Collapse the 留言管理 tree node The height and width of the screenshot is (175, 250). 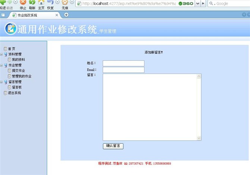[1, 82]
